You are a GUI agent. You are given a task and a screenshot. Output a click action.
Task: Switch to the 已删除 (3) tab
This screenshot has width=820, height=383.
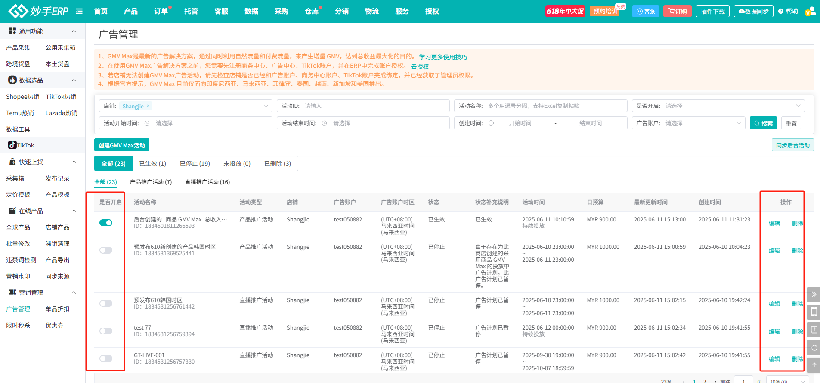coord(278,164)
